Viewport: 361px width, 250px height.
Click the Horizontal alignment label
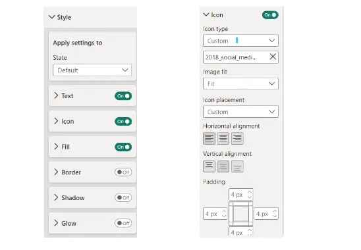pyautogui.click(x=231, y=126)
